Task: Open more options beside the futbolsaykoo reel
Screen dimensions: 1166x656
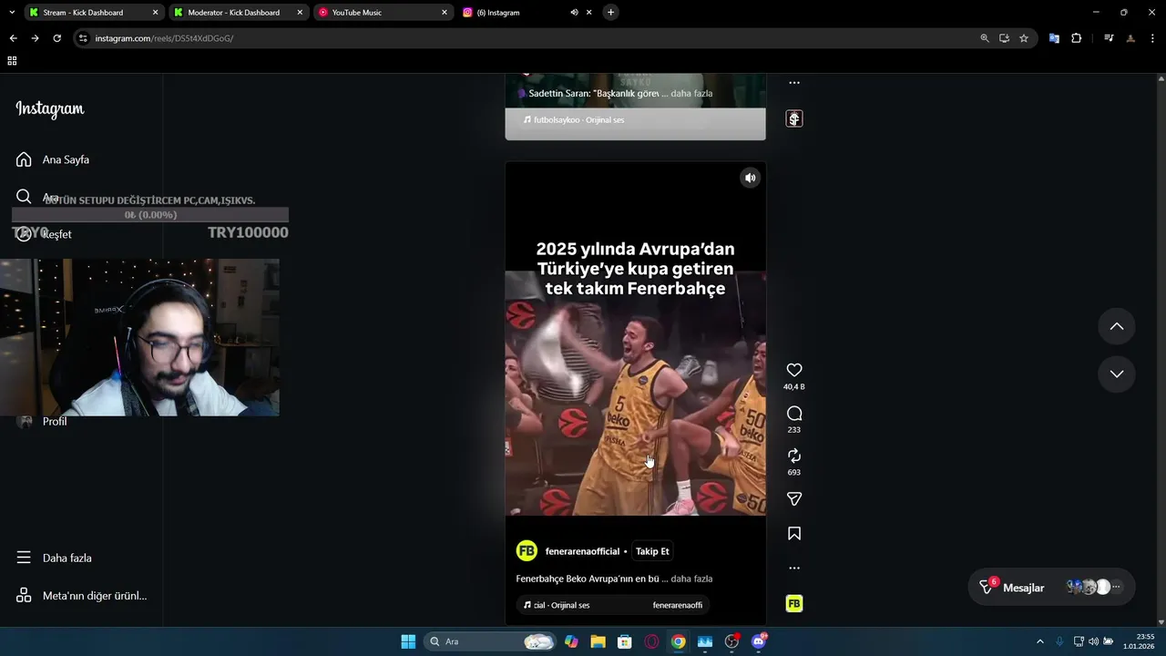Action: pyautogui.click(x=794, y=83)
